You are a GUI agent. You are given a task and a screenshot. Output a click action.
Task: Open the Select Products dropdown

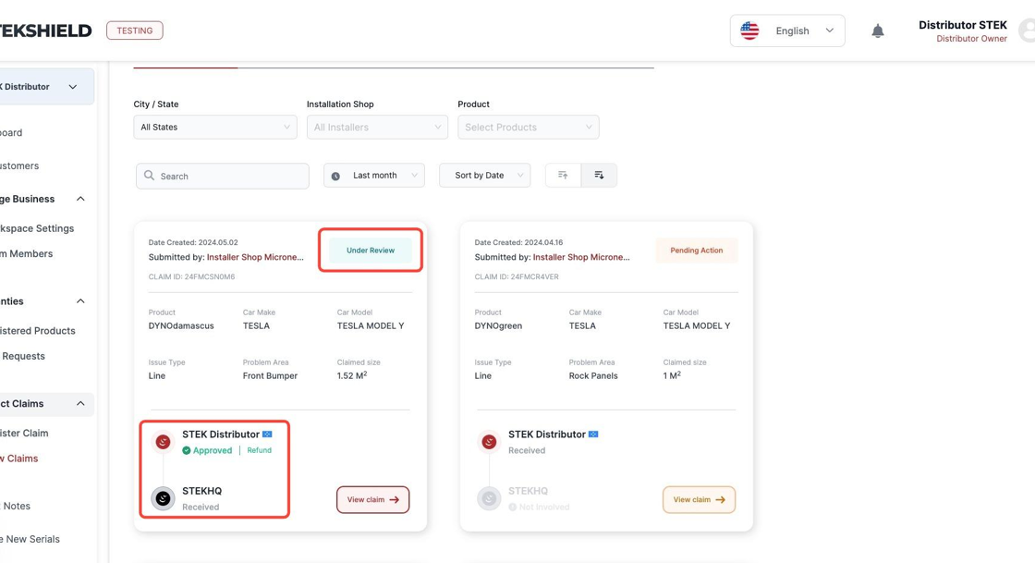click(x=529, y=127)
